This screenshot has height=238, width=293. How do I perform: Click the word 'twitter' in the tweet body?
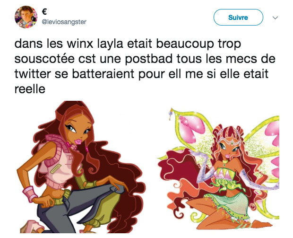(x=33, y=74)
